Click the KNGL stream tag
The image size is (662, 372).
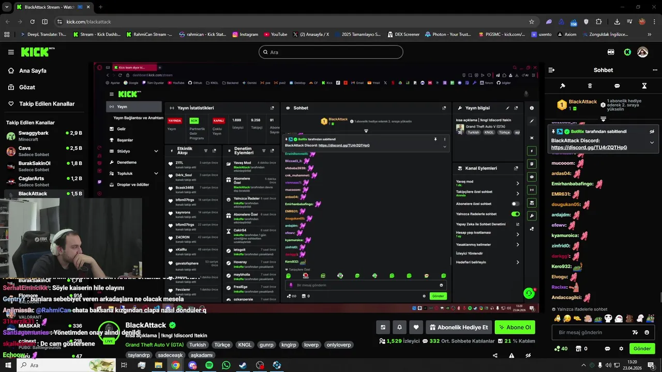[245, 345]
